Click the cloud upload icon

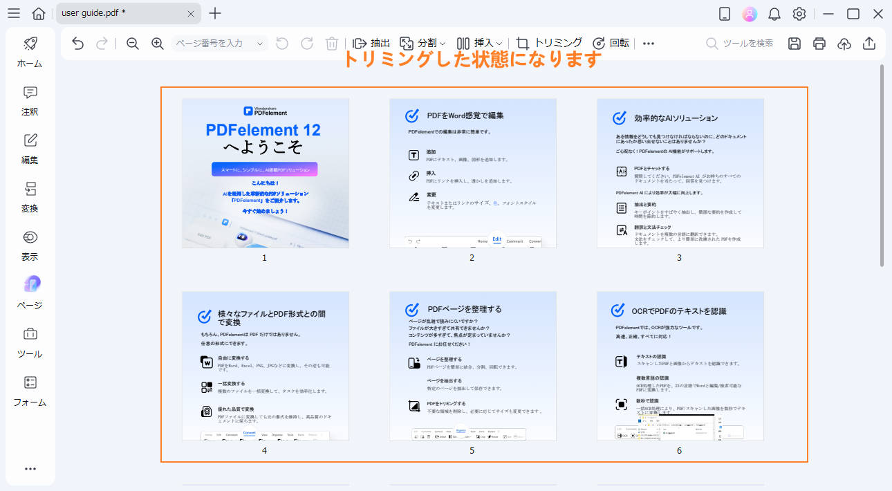point(844,44)
